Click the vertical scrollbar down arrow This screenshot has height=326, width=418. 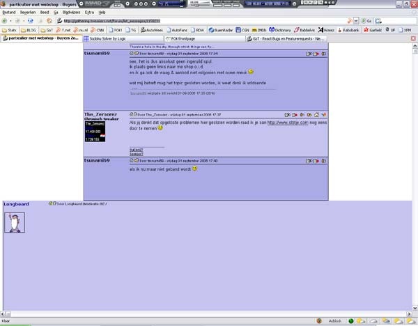[415, 308]
